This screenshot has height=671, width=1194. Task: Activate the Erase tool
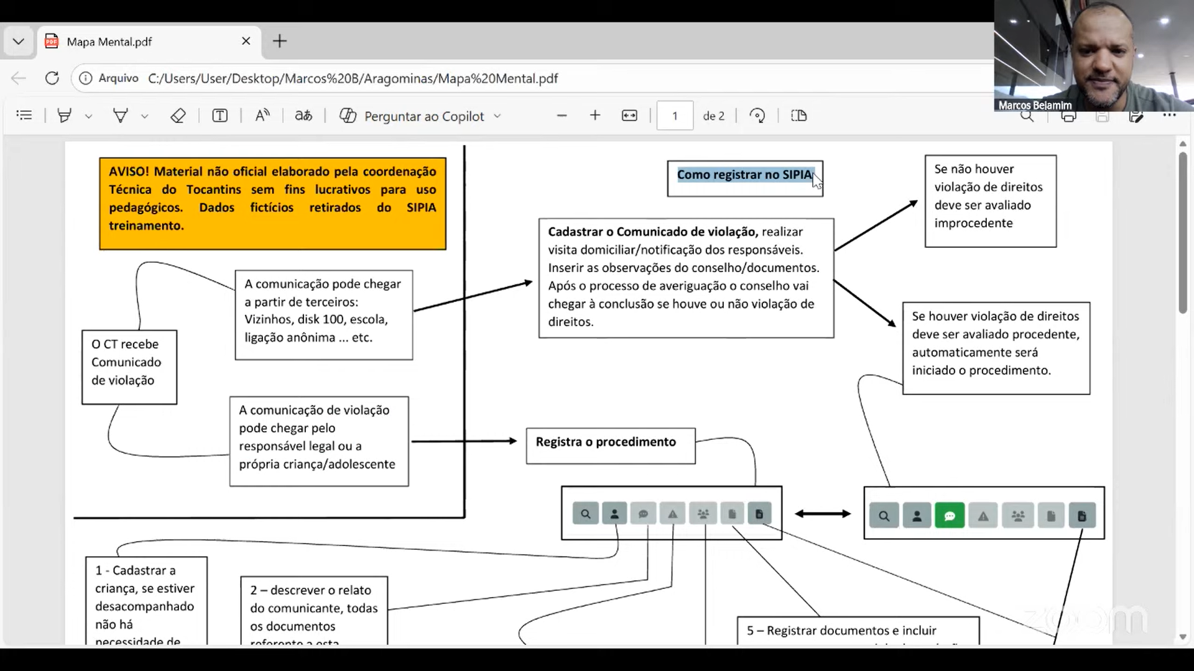coord(178,116)
